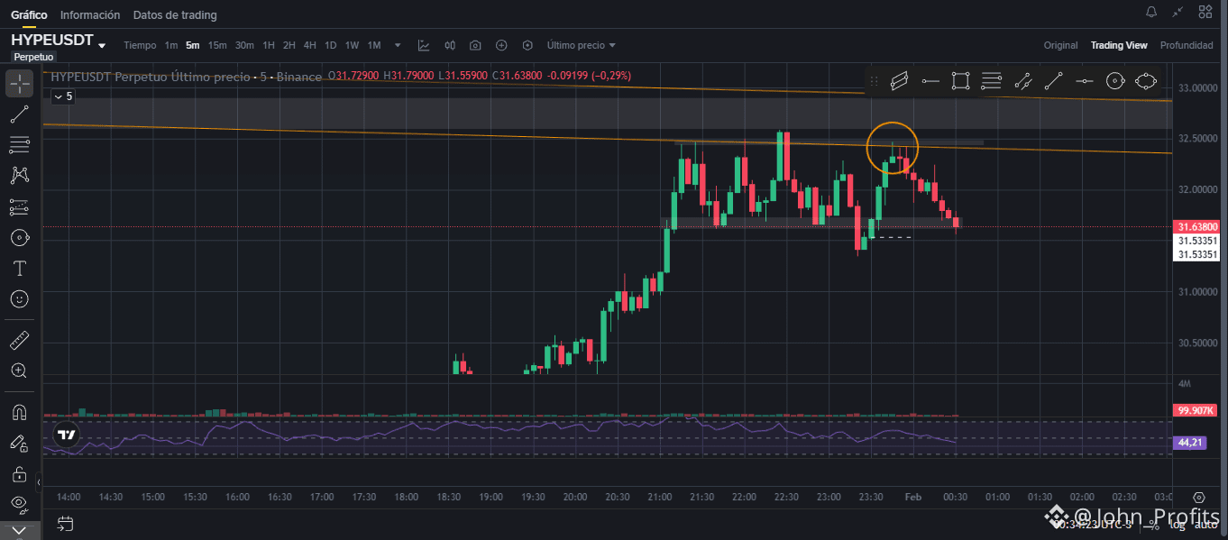Select the ruler measure tool
This screenshot has height=540, width=1228.
pos(20,340)
